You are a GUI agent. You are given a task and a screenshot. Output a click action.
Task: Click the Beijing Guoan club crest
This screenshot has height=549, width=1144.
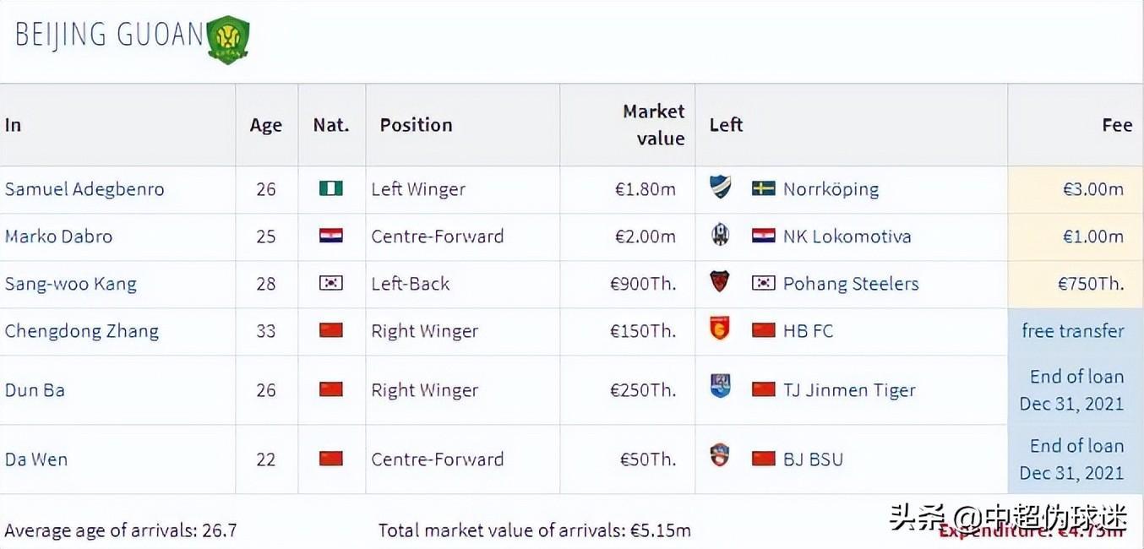(228, 40)
